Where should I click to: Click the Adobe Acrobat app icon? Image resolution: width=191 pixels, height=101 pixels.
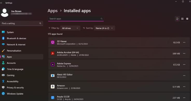pos(53,53)
